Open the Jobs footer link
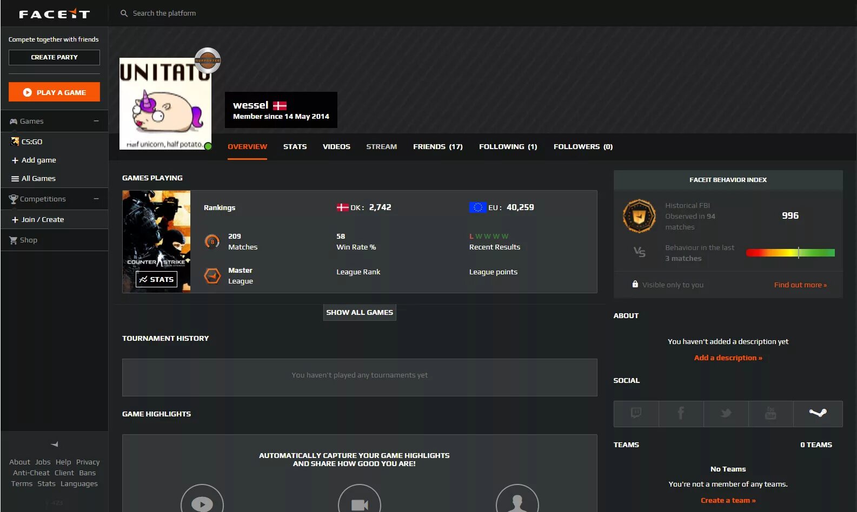This screenshot has height=512, width=857. (x=43, y=462)
